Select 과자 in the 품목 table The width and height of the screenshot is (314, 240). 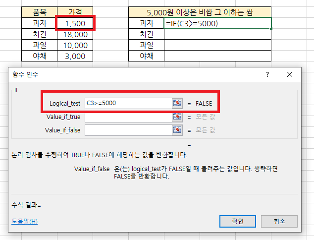tap(40, 23)
